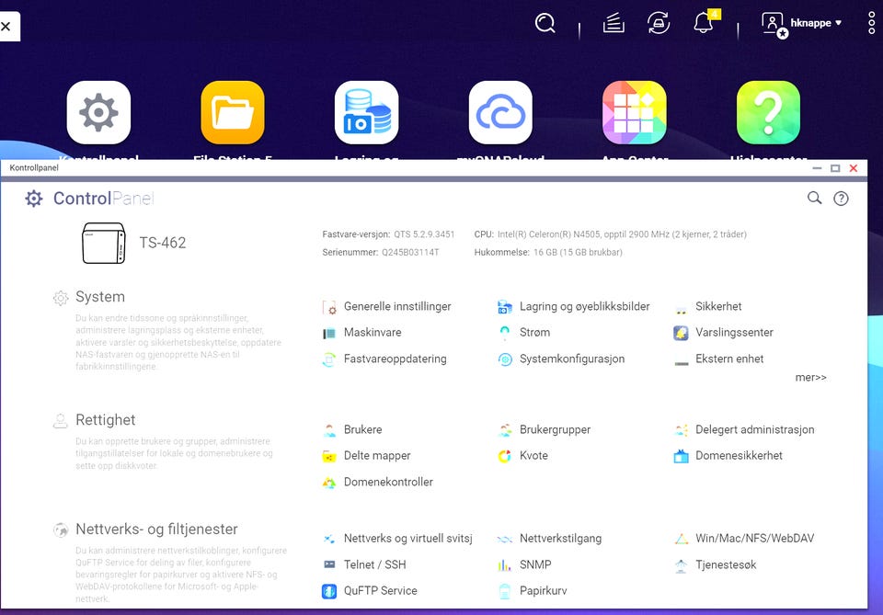
Task: Open Control Panel help question mark
Action: pyautogui.click(x=841, y=198)
